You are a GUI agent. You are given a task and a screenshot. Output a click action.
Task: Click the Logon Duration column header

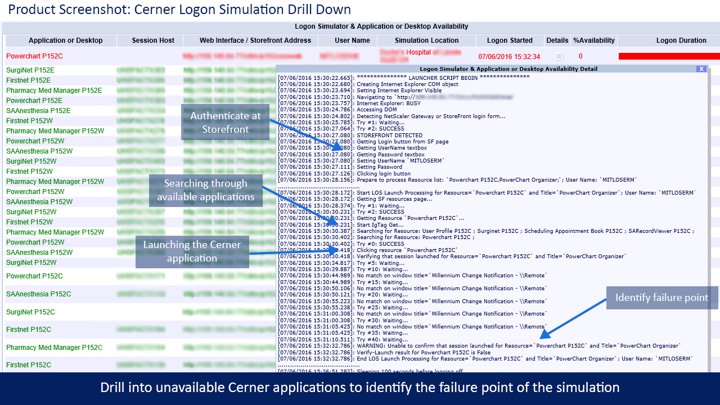pos(681,40)
